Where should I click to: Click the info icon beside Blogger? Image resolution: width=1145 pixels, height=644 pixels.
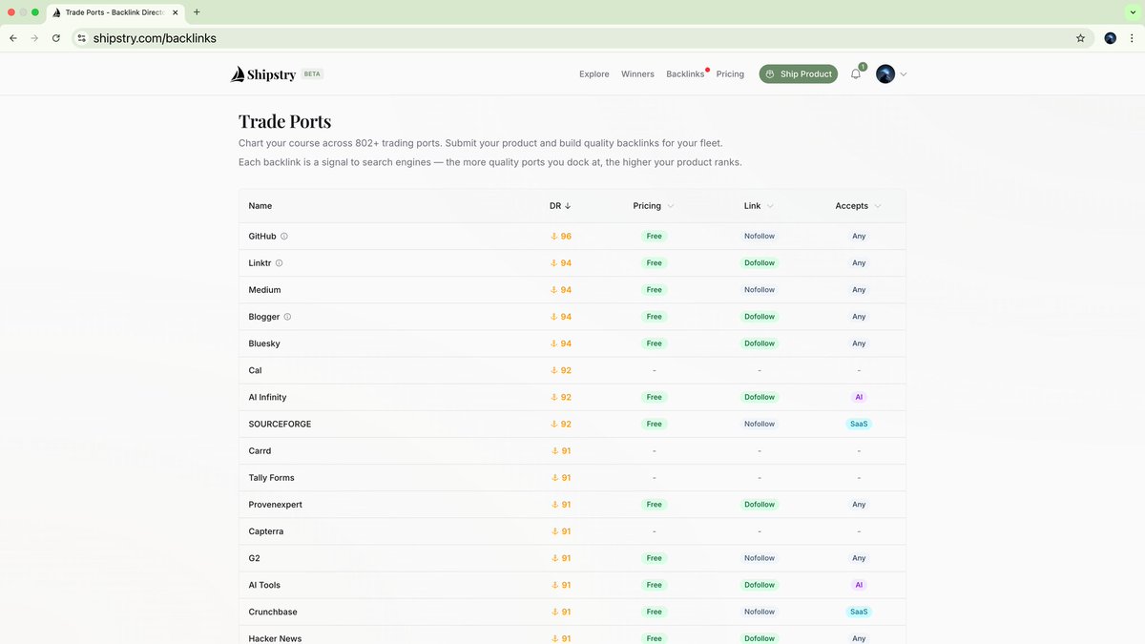tap(287, 316)
